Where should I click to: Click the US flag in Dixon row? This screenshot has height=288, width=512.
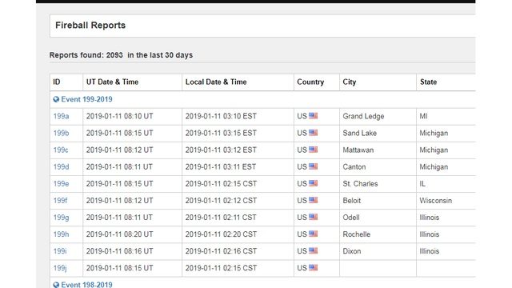313,250
